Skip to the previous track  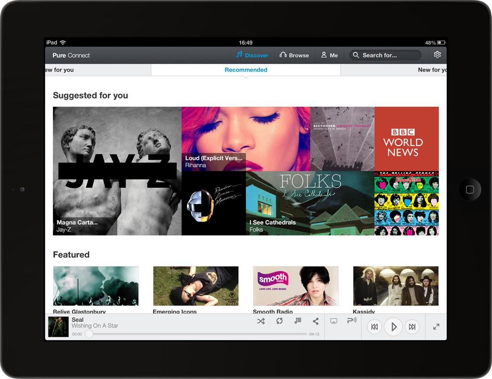tap(374, 327)
